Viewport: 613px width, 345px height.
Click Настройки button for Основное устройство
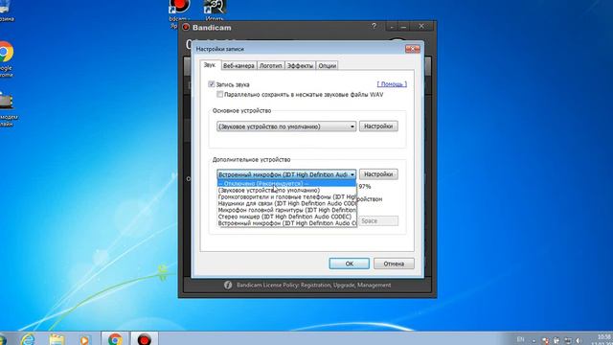378,126
